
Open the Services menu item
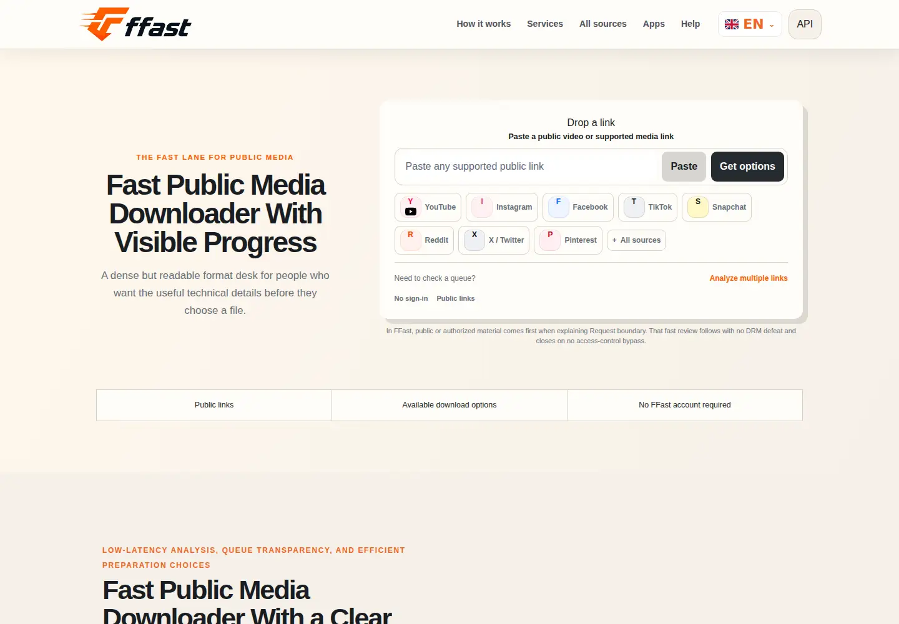tap(545, 24)
